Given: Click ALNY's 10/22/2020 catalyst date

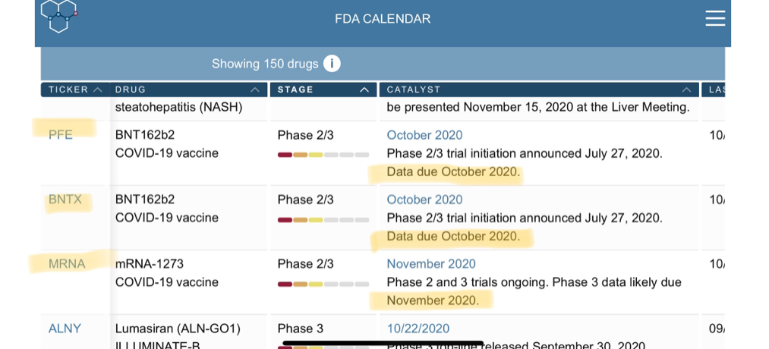Looking at the screenshot, I should point(418,329).
